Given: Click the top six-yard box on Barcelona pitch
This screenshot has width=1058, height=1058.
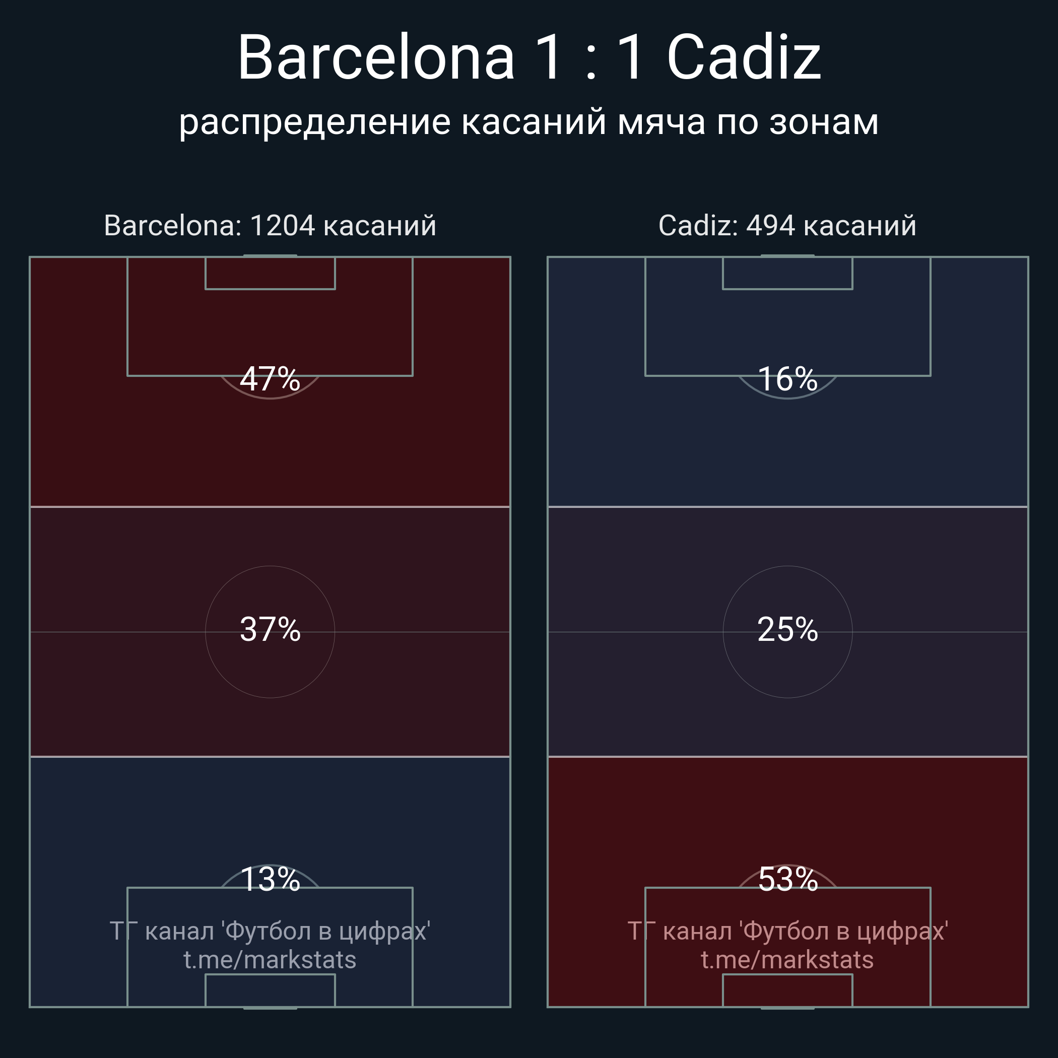Looking at the screenshot, I should click(x=270, y=273).
